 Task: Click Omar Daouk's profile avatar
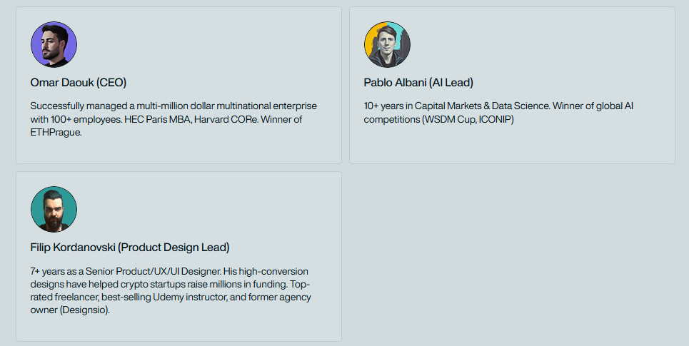coord(54,44)
